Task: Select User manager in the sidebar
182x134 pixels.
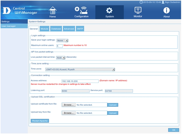Action: click(x=14, y=26)
